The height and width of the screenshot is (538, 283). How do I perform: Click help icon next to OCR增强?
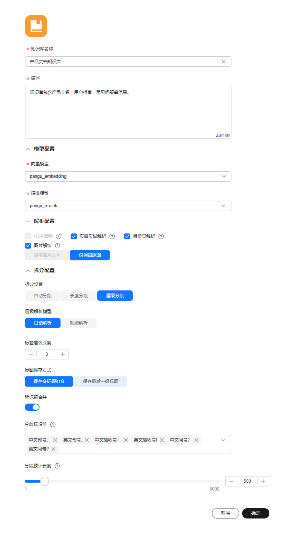click(x=59, y=236)
